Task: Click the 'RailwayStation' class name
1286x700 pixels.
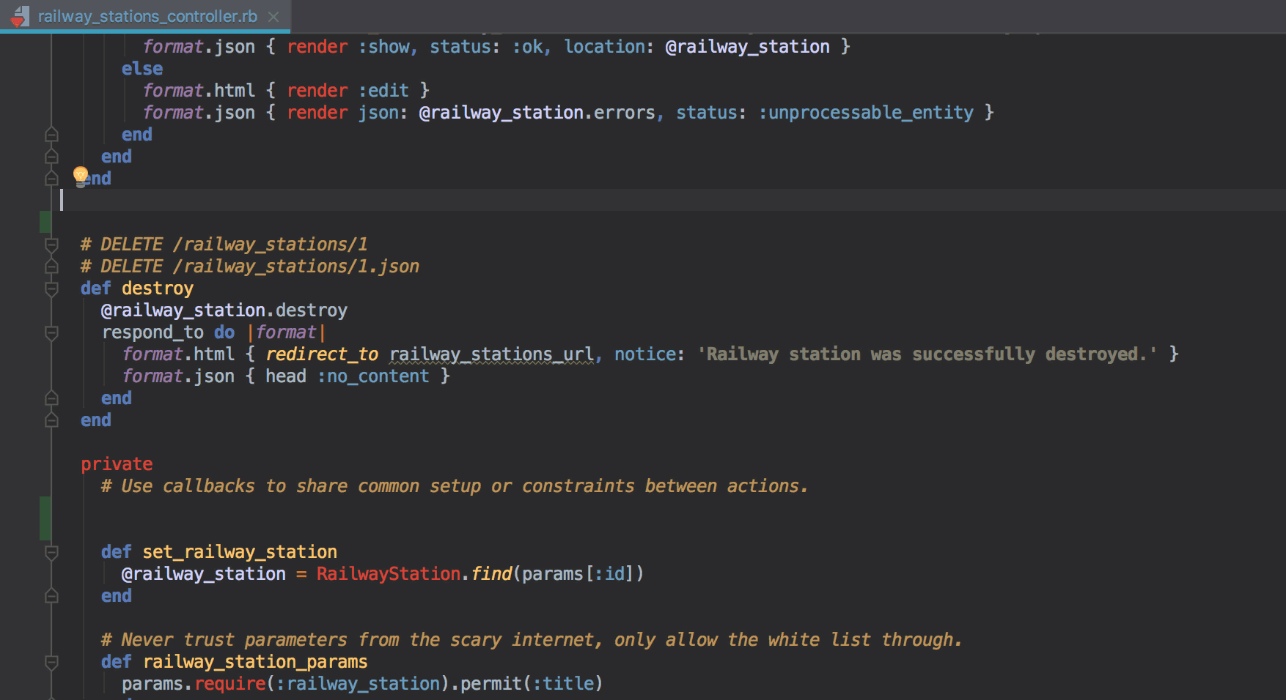Action: (x=389, y=574)
